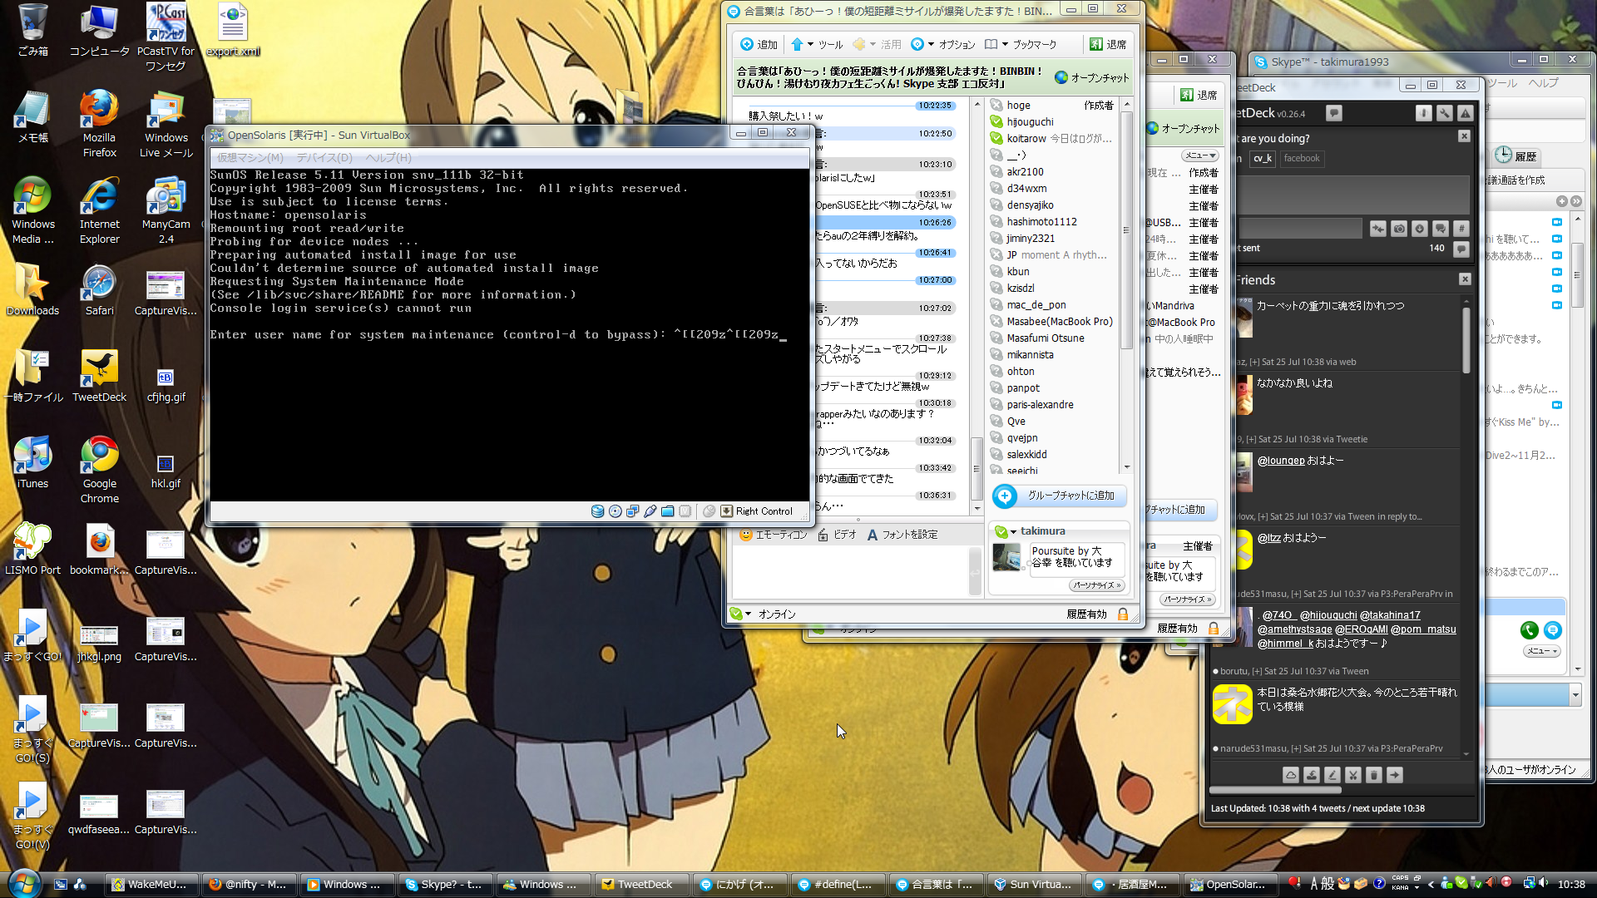Click the volume speaker icon in system tray
Viewport: 1597px width, 898px height.
pyautogui.click(x=1543, y=883)
